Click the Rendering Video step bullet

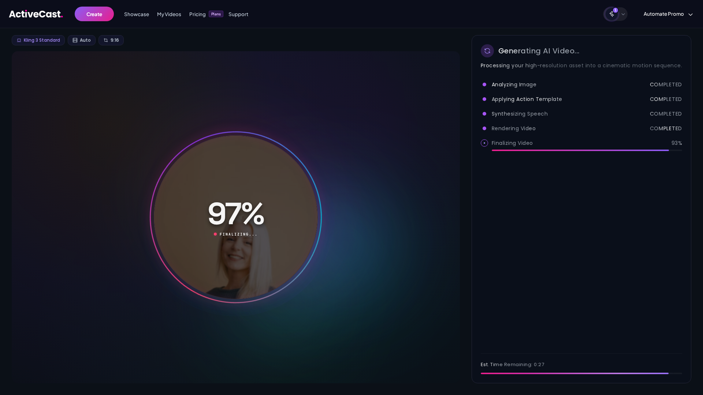click(484, 128)
